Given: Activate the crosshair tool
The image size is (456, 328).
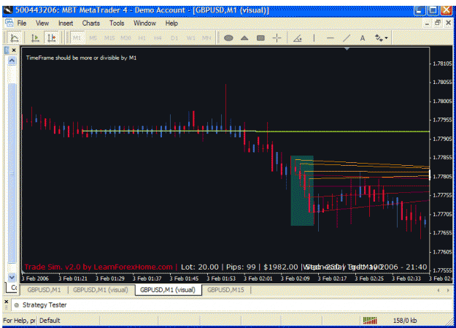Looking at the screenshot, I should pyautogui.click(x=277, y=38).
